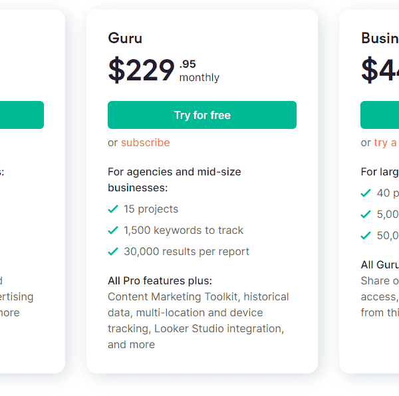Click the second checkmark in the Business card
This screenshot has height=396, width=399.
click(366, 214)
